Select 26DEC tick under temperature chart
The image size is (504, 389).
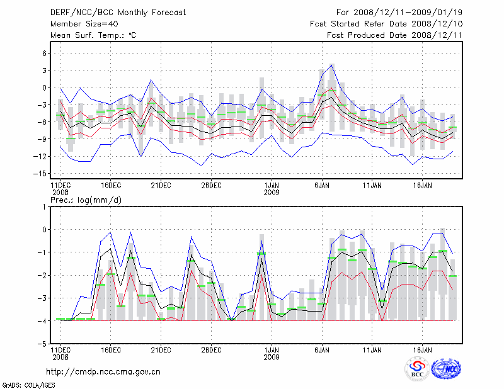coord(211,185)
